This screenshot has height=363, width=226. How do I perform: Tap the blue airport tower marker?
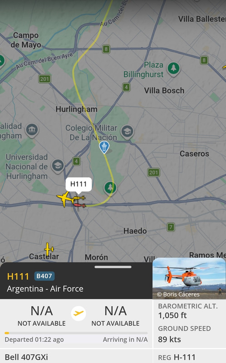[x=104, y=147]
